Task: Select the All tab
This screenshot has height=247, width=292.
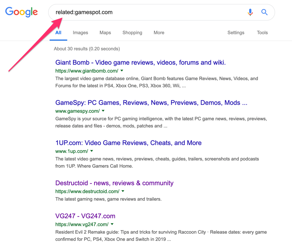Action: pyautogui.click(x=58, y=33)
